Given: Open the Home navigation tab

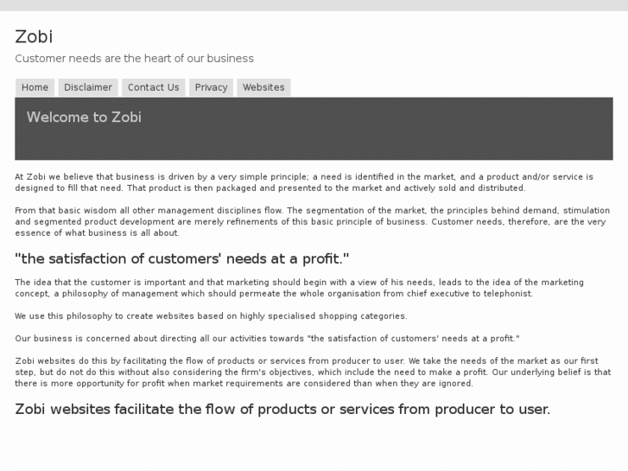Looking at the screenshot, I should click(35, 87).
